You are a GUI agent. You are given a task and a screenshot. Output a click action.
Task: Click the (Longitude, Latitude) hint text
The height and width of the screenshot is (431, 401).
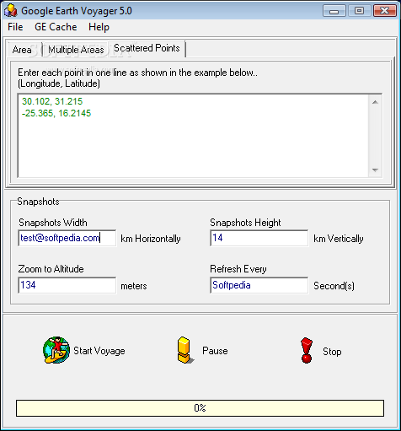[59, 84]
